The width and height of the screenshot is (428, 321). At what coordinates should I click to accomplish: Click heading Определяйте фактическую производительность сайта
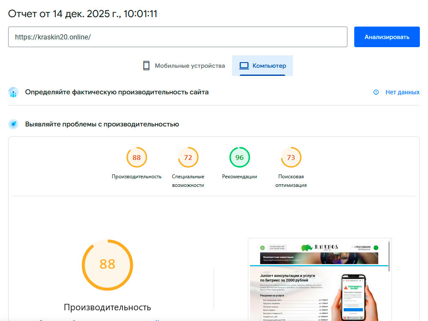[x=117, y=92]
